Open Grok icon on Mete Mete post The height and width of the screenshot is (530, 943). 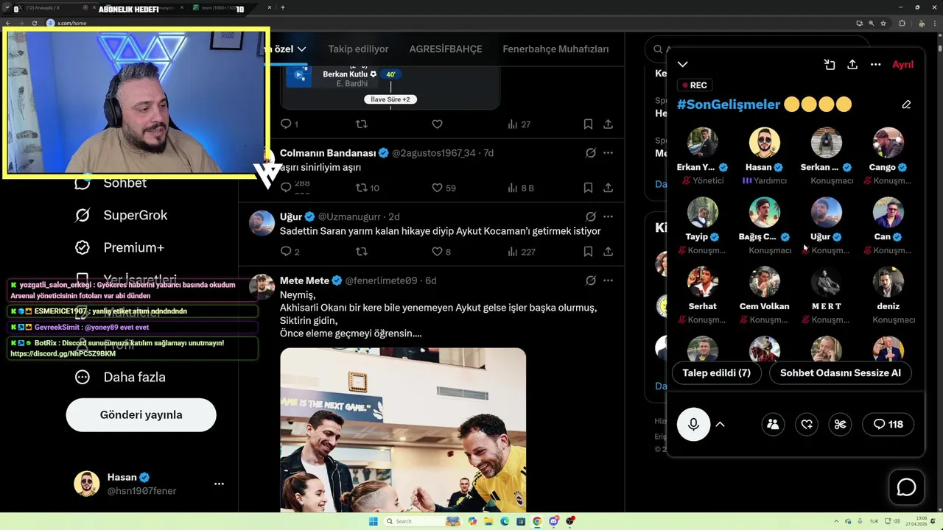(x=590, y=280)
